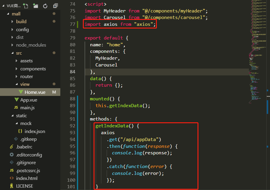Click the JSON braces icon beside index.json

20,131
